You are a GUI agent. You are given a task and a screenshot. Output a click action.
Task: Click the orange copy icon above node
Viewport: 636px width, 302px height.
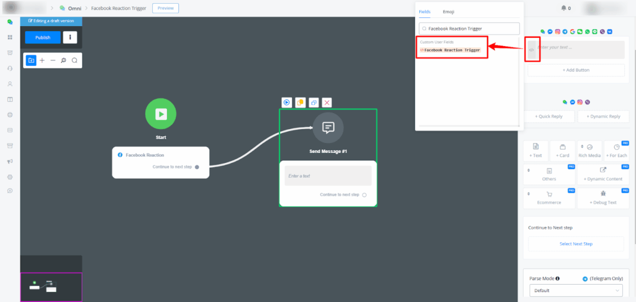coord(300,103)
